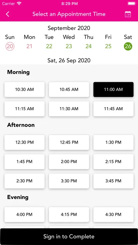Select Tuesday the 22nd
Image resolution: width=138 pixels, height=245 pixels.
pos(49,46)
